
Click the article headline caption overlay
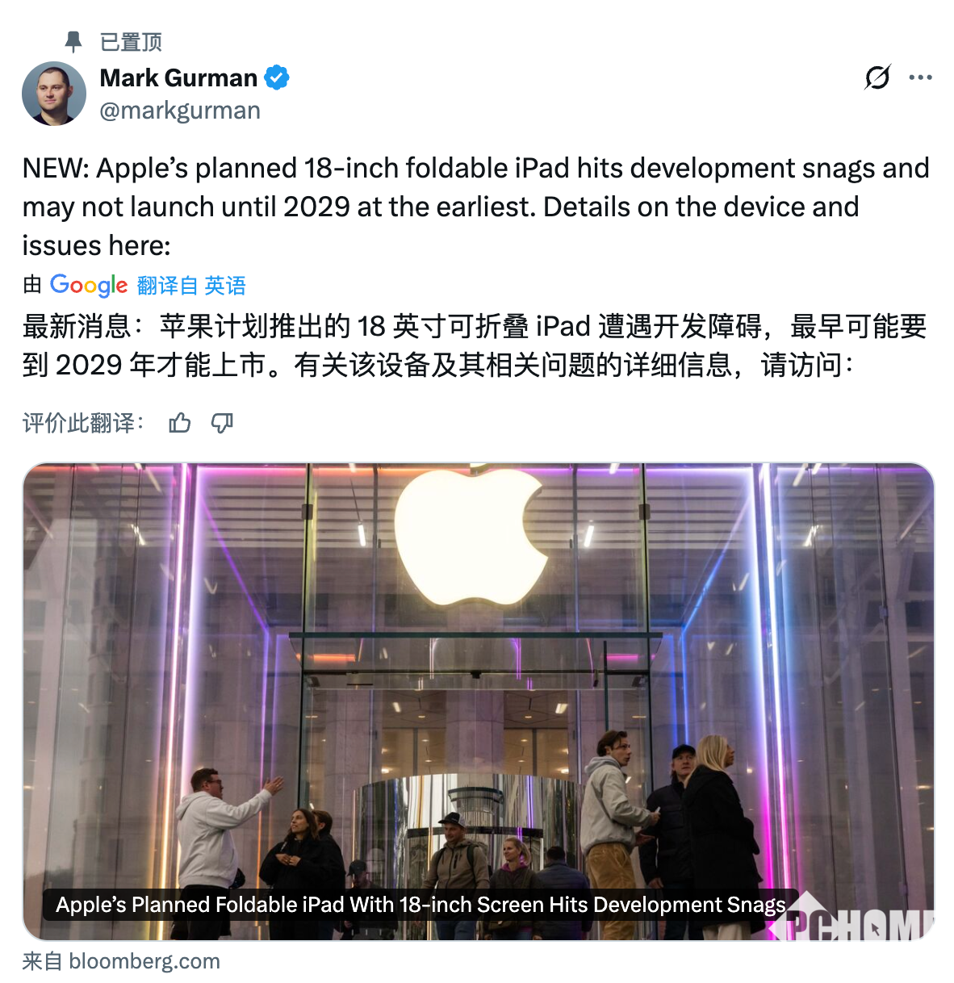421,905
